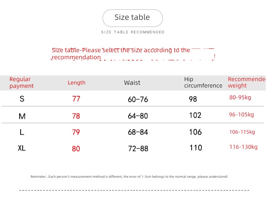Click the length value 77
This screenshot has height=207, width=266.
pyautogui.click(x=76, y=99)
